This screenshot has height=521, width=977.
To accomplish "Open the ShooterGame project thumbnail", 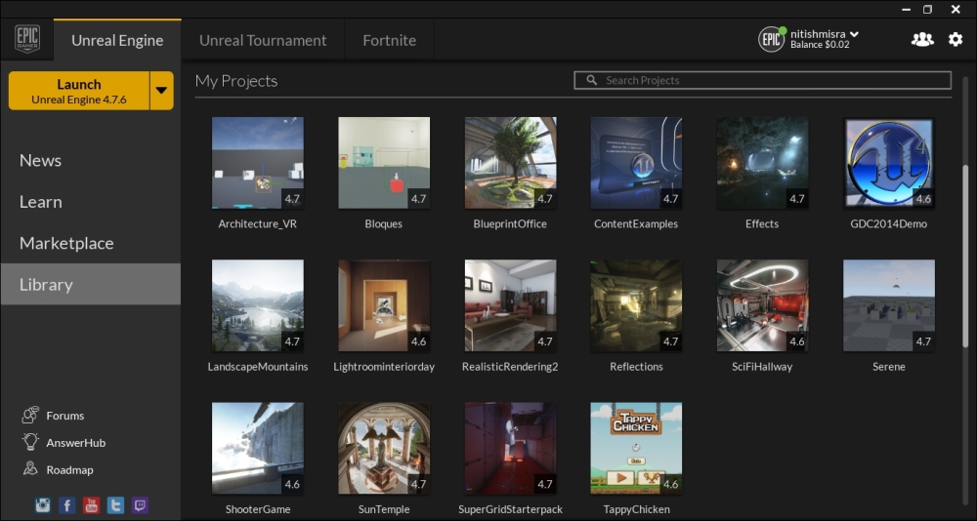I will (258, 448).
